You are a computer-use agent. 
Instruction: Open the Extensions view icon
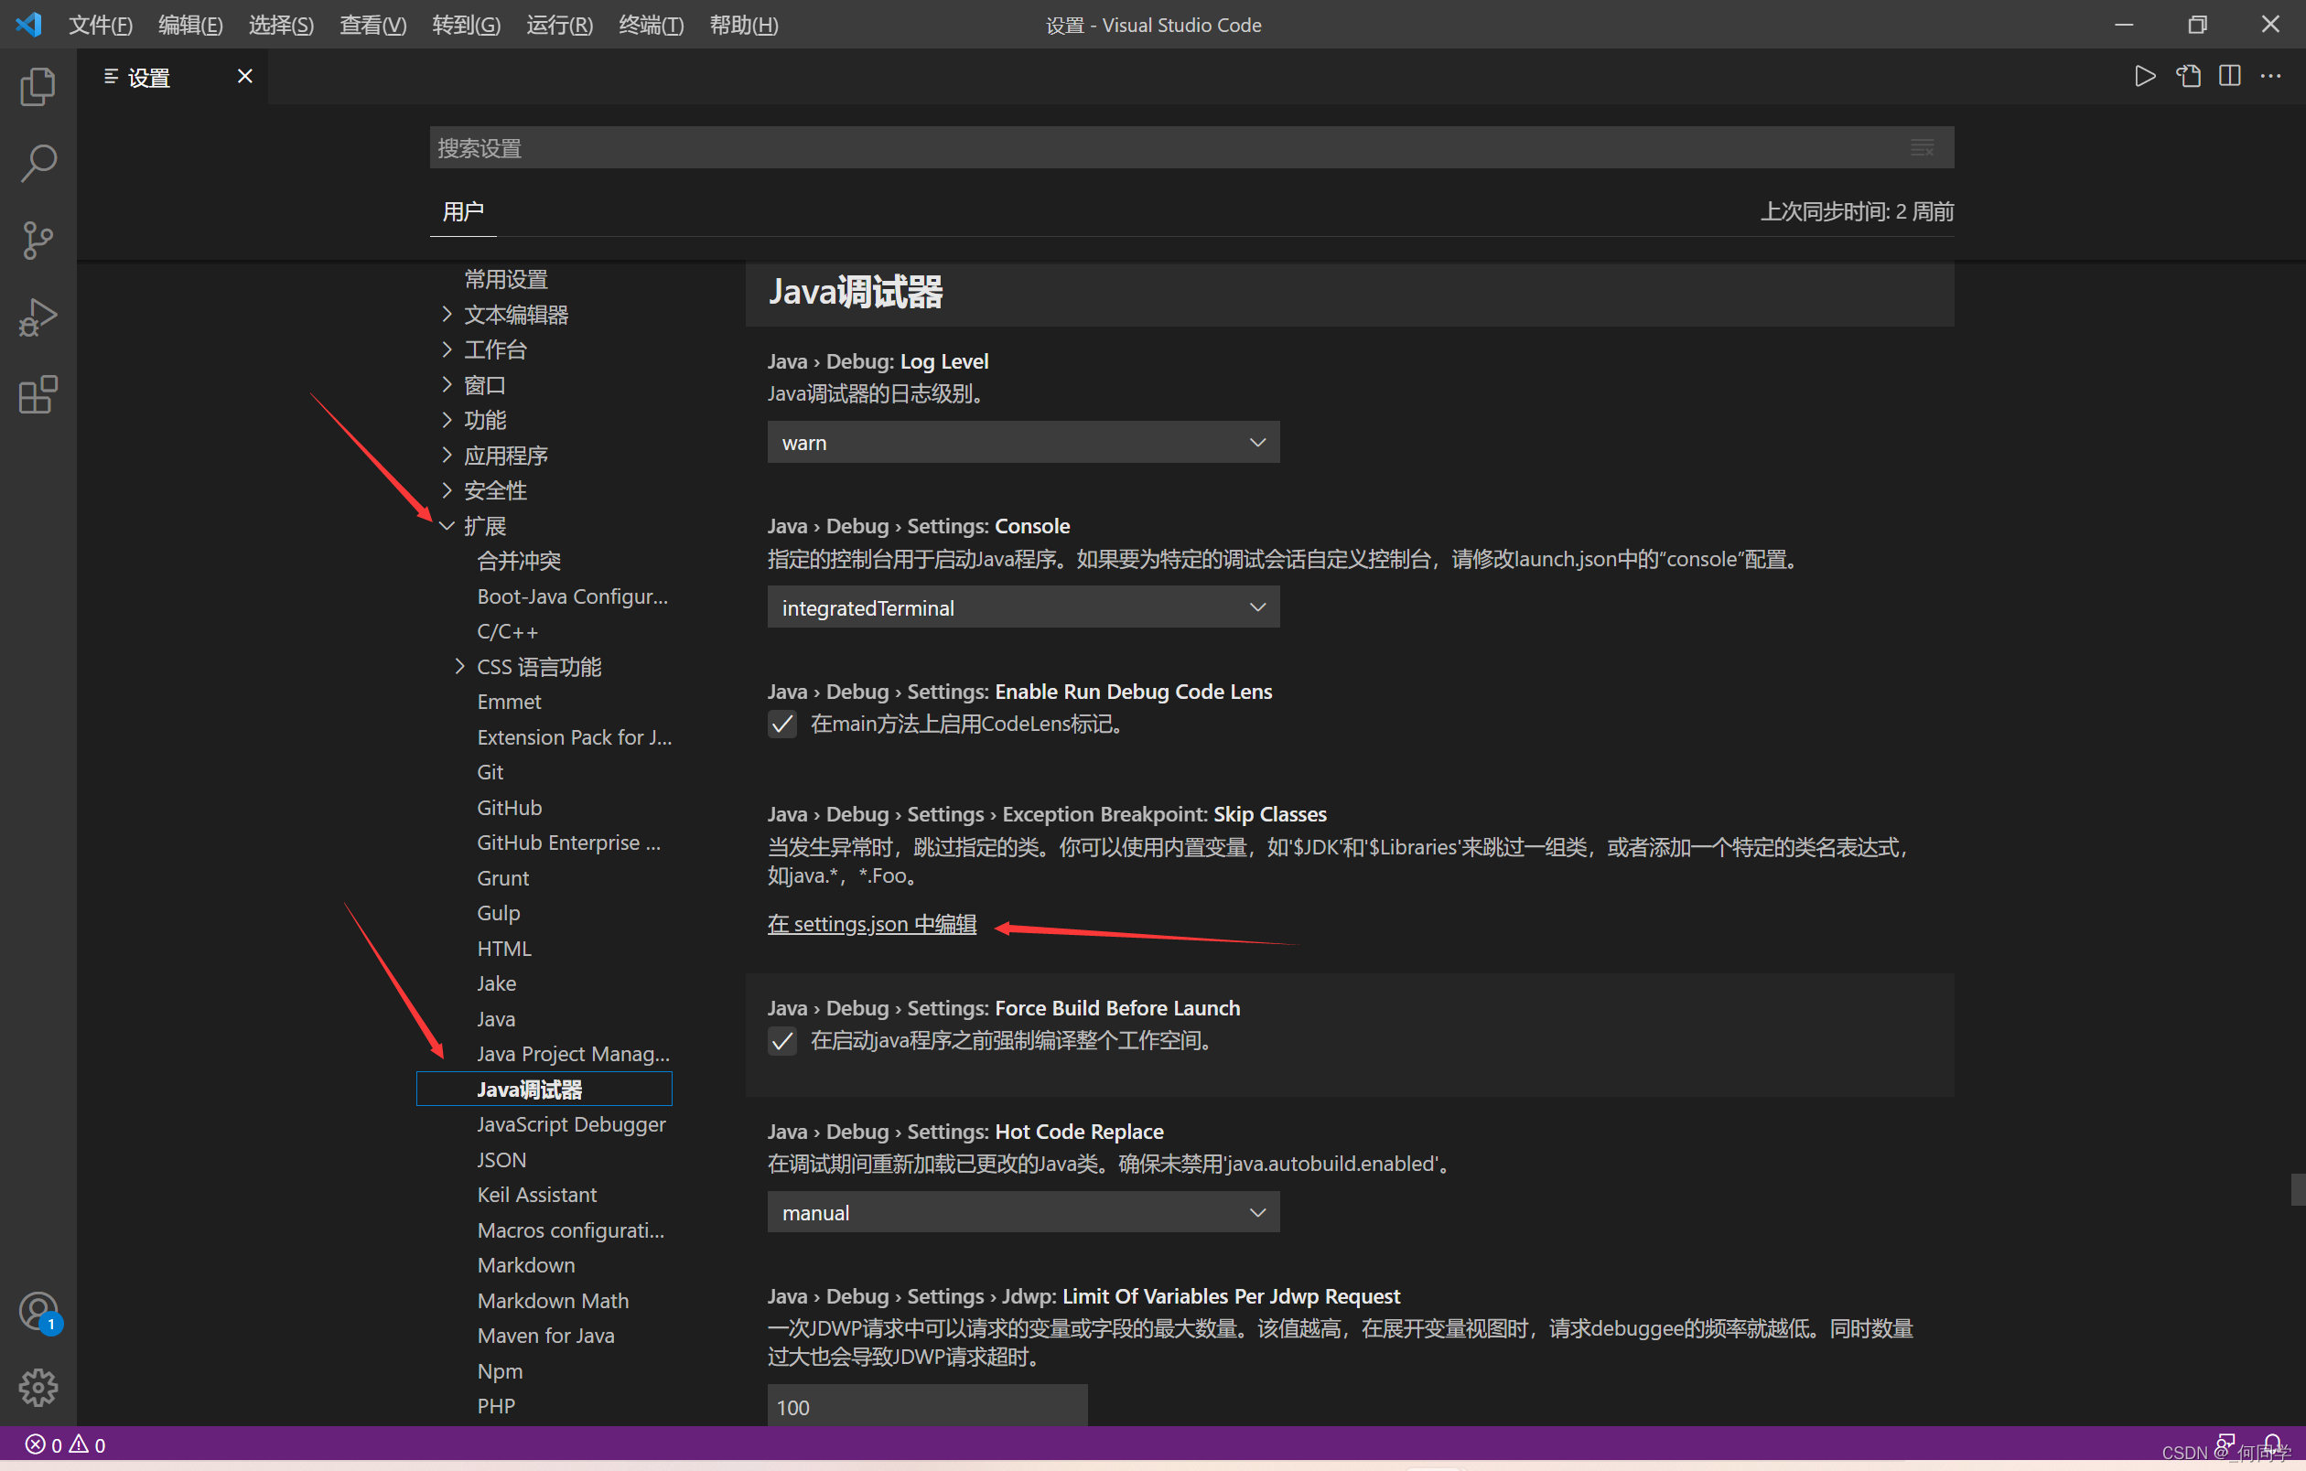pyautogui.click(x=38, y=394)
